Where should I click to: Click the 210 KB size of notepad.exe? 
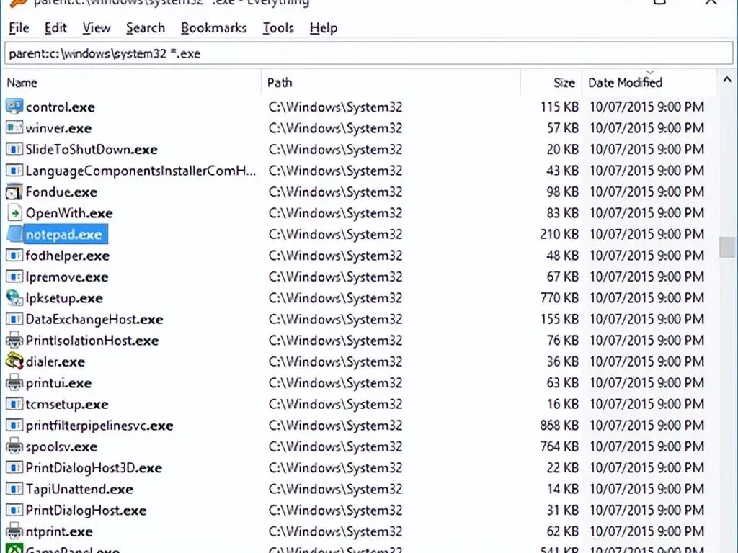(559, 234)
